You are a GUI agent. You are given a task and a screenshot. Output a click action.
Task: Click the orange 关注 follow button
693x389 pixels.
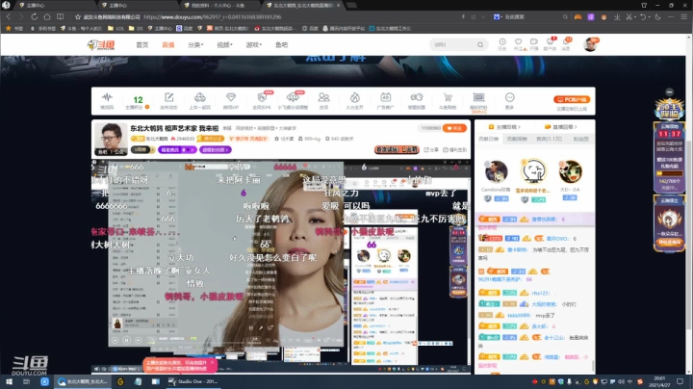[454, 128]
